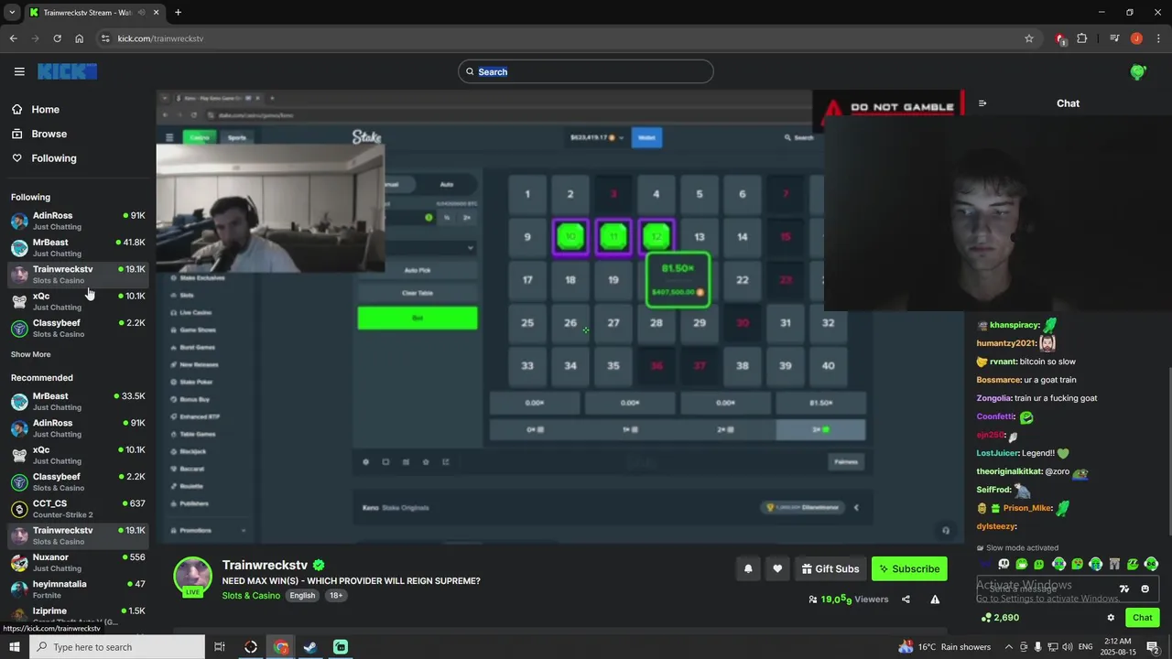Open Chrome extensions puzzle icon

[x=1082, y=38]
